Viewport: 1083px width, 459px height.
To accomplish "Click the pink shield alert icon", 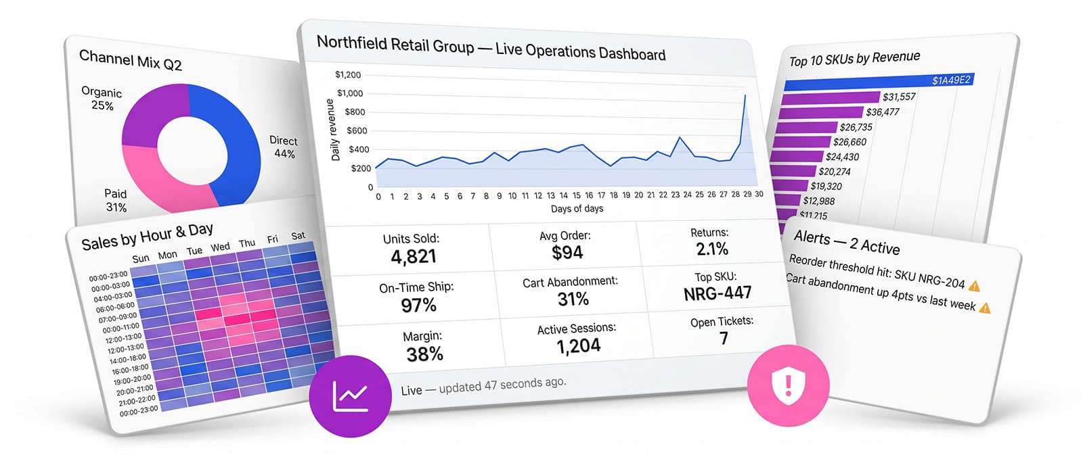I will coord(788,385).
